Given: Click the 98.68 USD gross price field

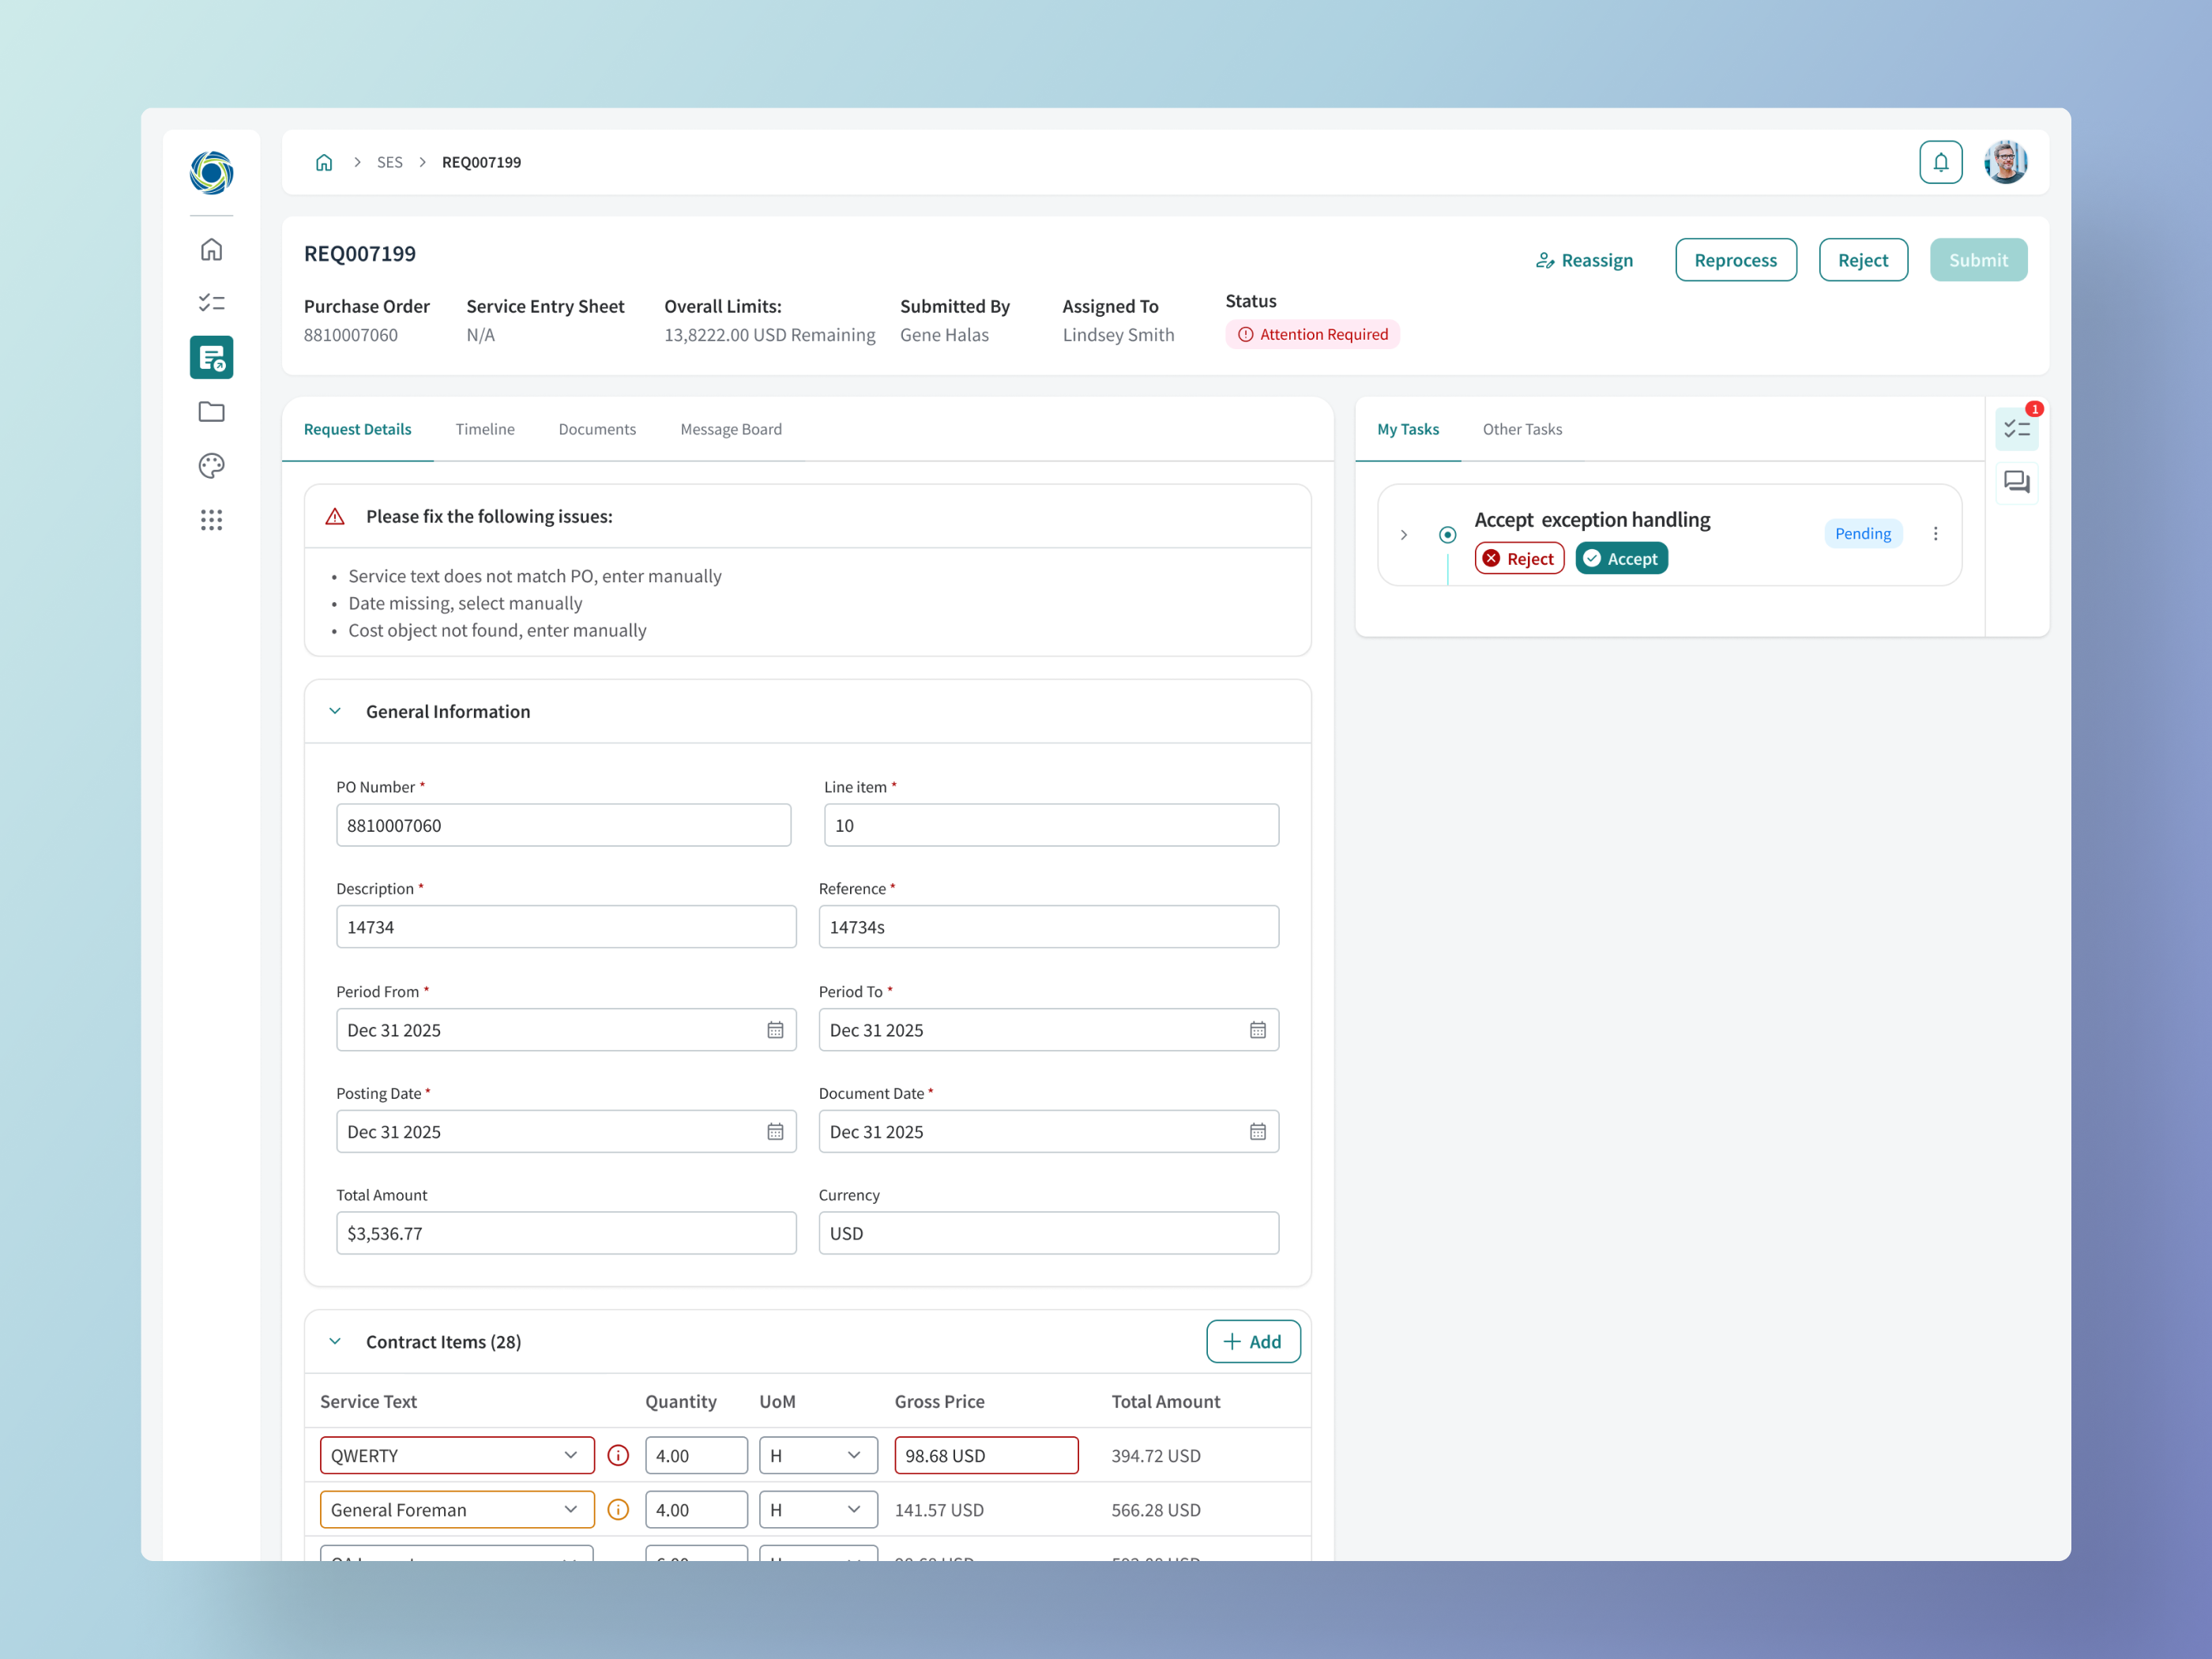Looking at the screenshot, I should 986,1455.
